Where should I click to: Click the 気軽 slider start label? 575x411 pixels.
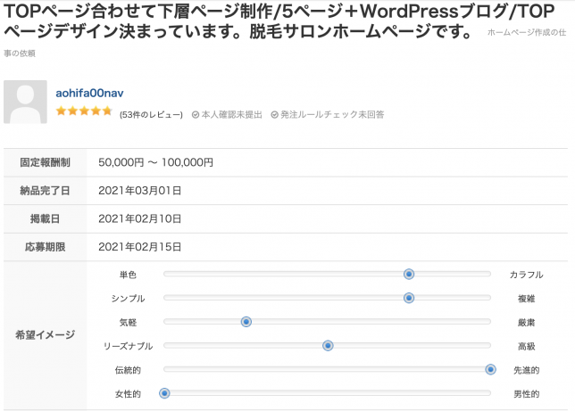click(128, 323)
